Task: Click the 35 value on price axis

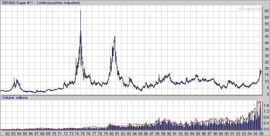Action: (267, 50)
